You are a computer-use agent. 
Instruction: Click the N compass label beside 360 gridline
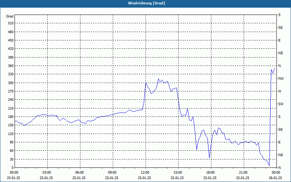click(x=279, y=66)
